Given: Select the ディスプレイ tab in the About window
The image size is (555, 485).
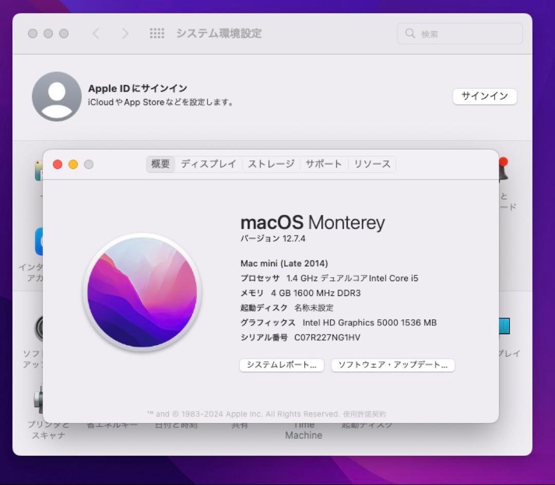Looking at the screenshot, I should [x=208, y=164].
